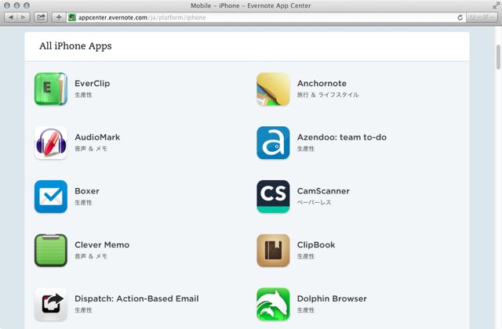Open the AudioMark title link
Screen dimensions: 502x329
(97, 137)
